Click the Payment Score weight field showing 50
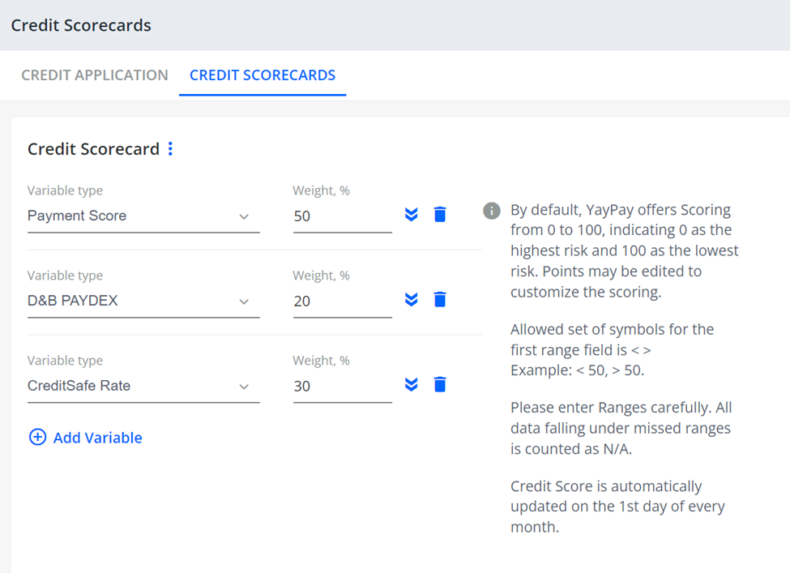 pos(340,216)
